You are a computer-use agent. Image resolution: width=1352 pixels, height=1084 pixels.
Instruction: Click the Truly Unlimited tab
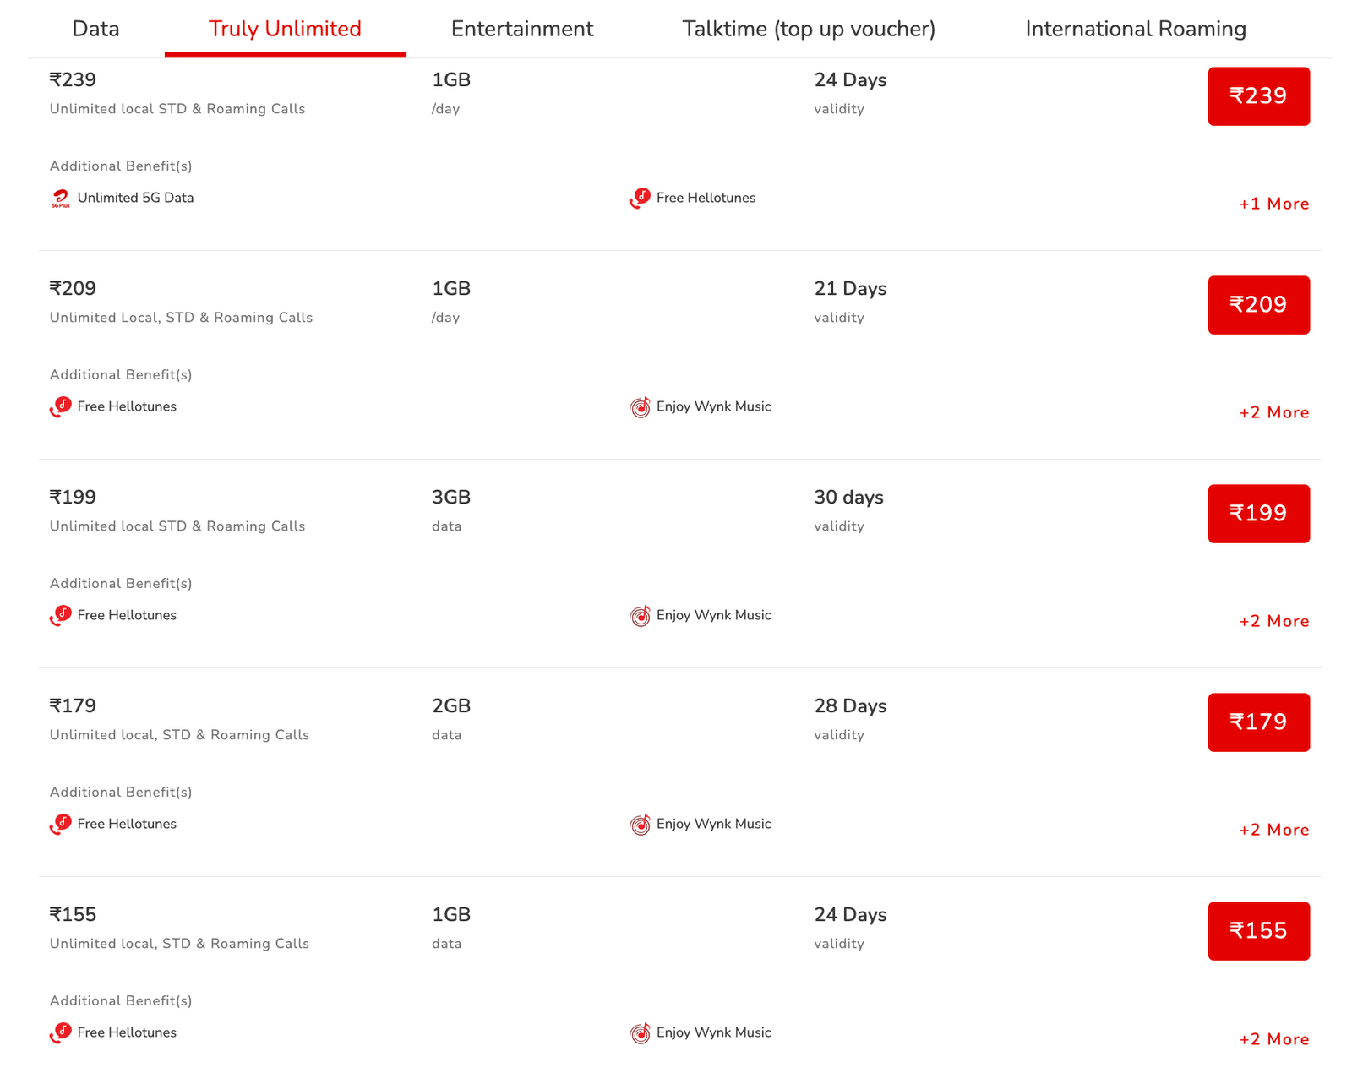pyautogui.click(x=285, y=28)
